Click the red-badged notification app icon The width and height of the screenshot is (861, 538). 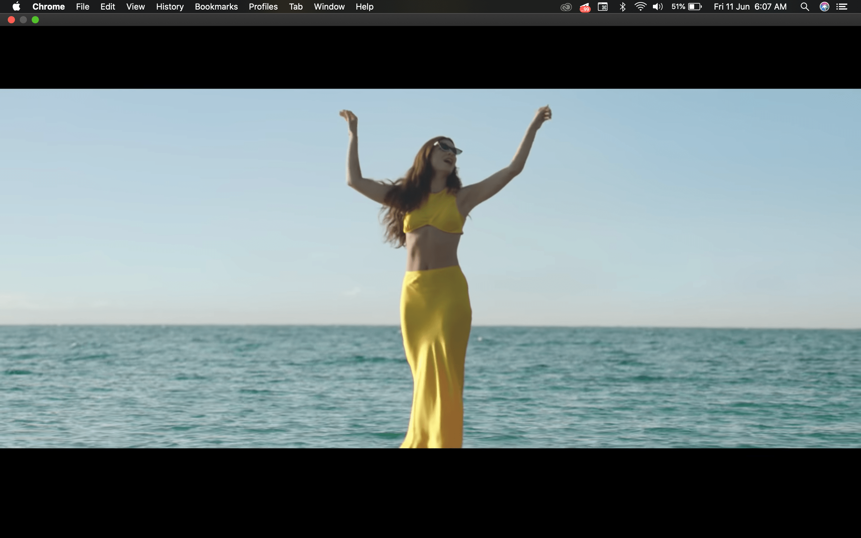(x=585, y=7)
